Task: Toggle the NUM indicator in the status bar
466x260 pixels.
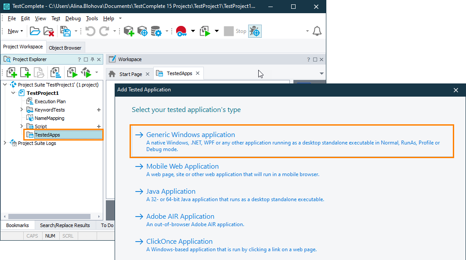Action: (50, 236)
